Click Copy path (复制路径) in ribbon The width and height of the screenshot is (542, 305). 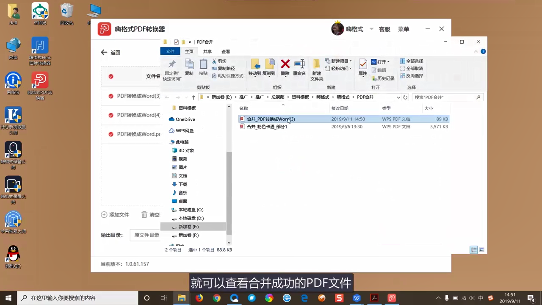pyautogui.click(x=223, y=69)
